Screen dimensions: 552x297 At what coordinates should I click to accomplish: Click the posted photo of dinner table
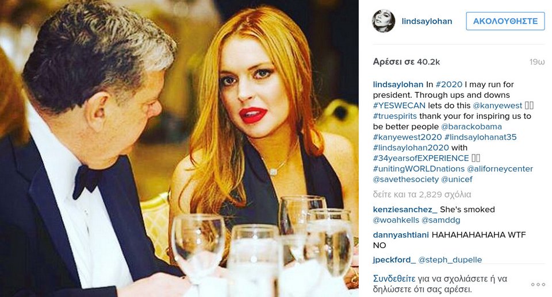point(179,148)
